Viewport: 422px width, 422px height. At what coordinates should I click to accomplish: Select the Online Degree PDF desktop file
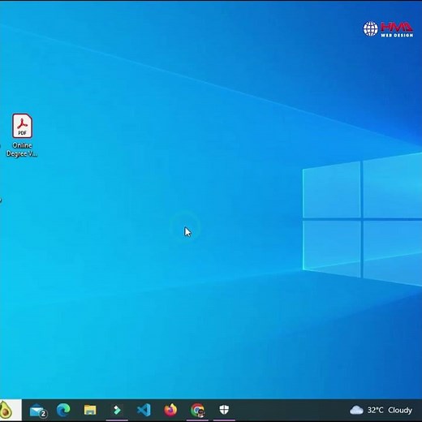(22, 135)
